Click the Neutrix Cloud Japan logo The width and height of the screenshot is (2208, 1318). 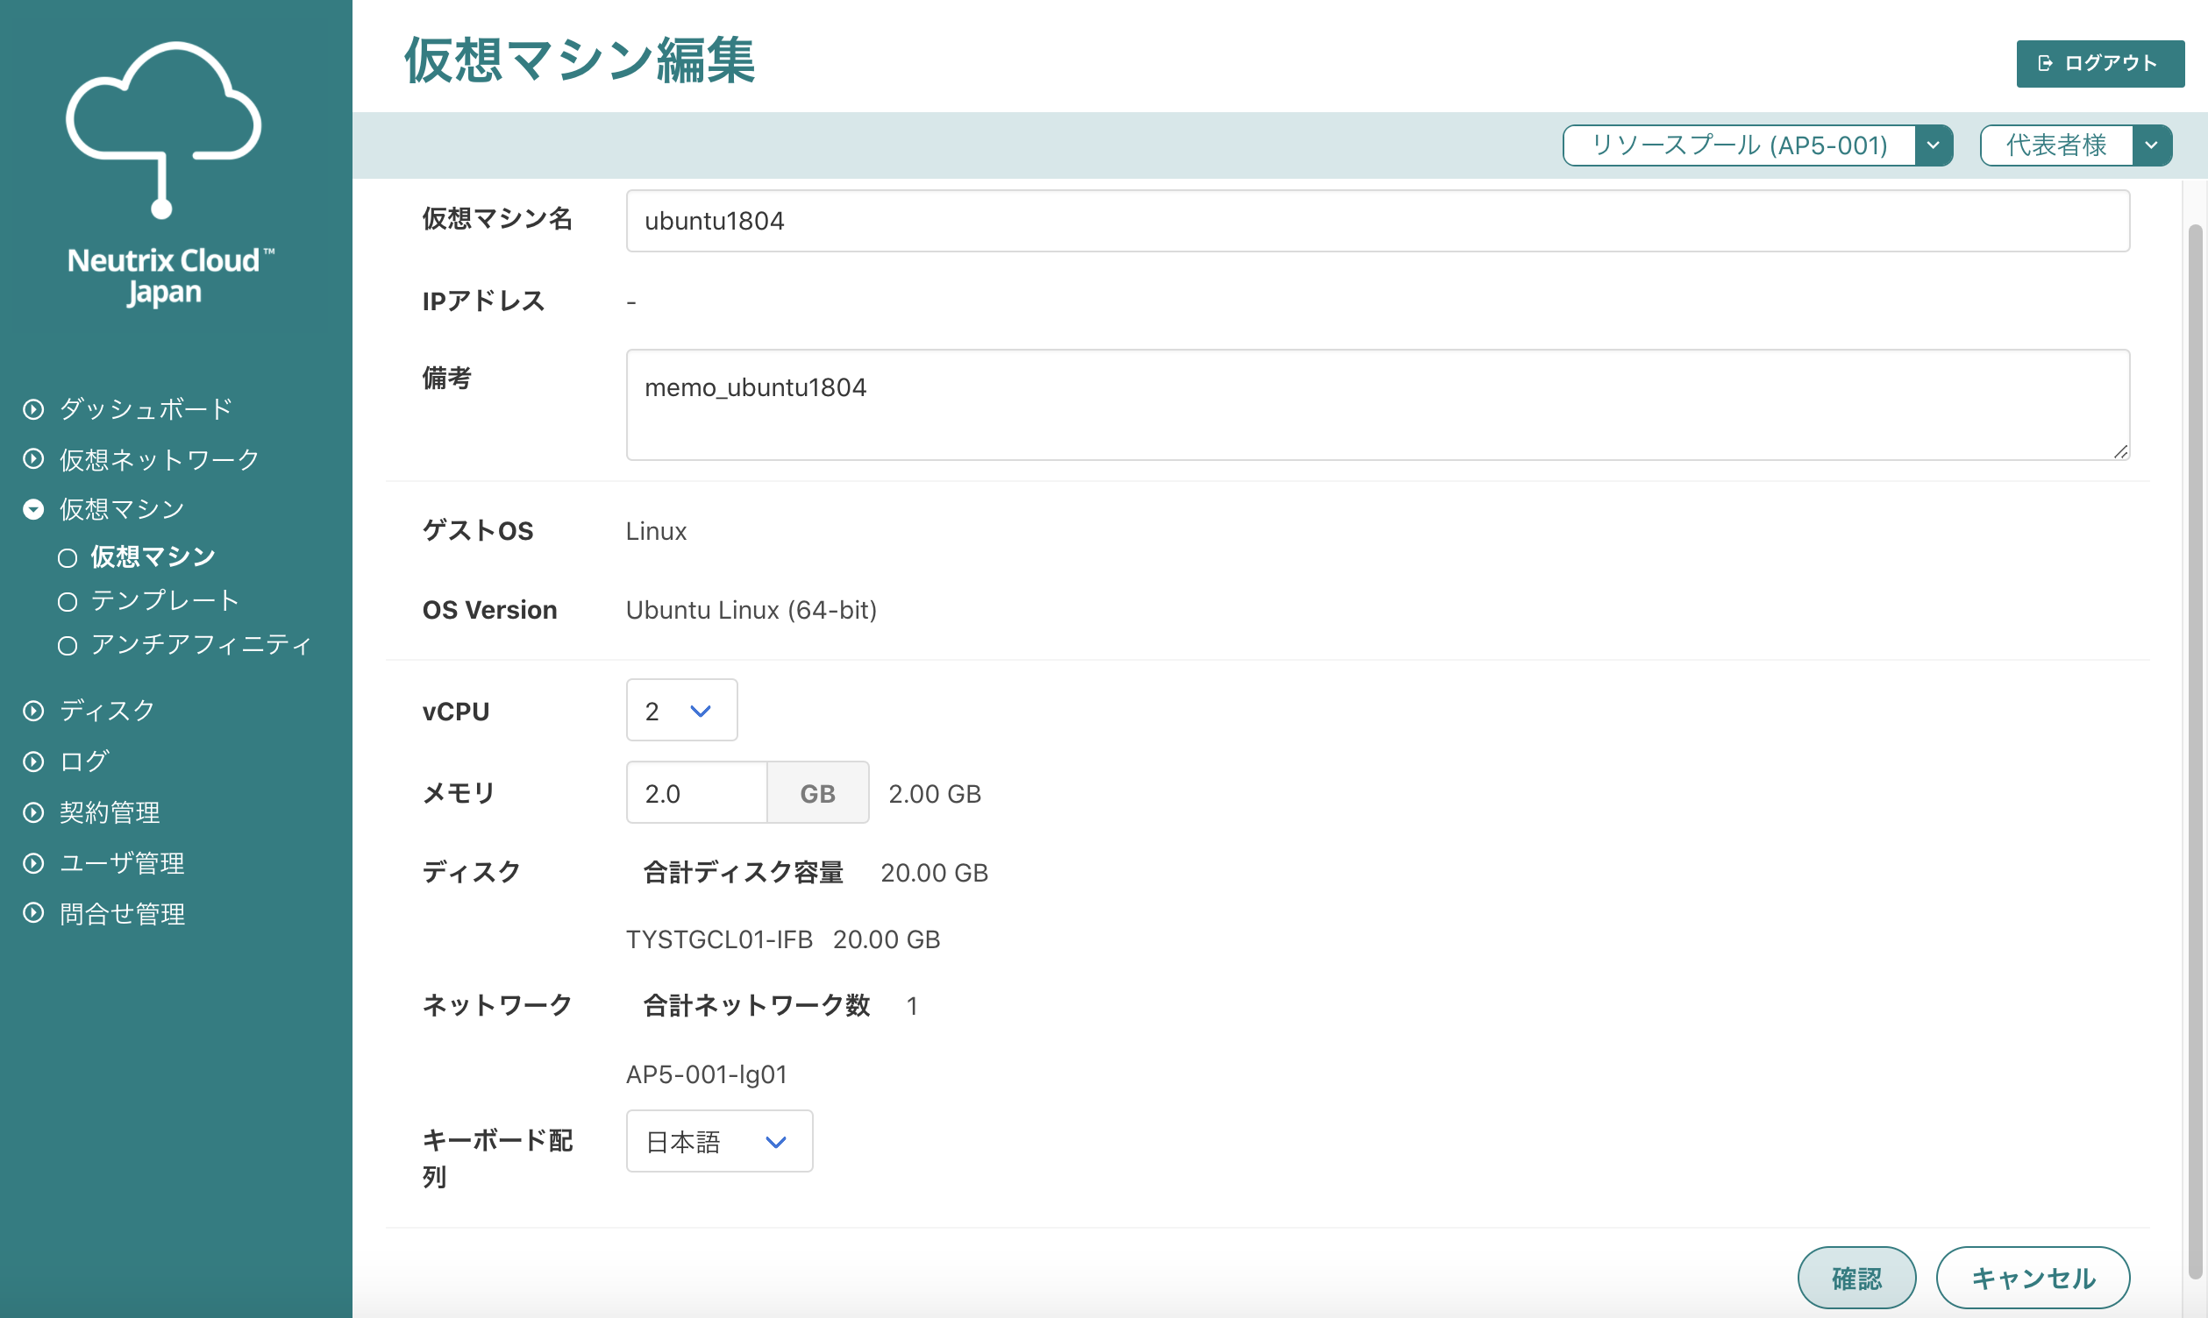click(169, 174)
